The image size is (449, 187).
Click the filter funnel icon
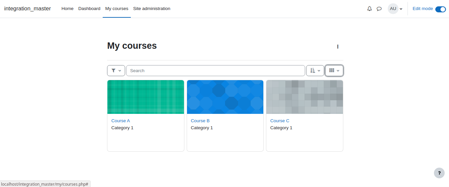tap(113, 70)
